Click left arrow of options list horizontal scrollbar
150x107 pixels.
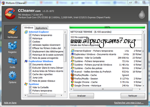[x=25, y=95]
